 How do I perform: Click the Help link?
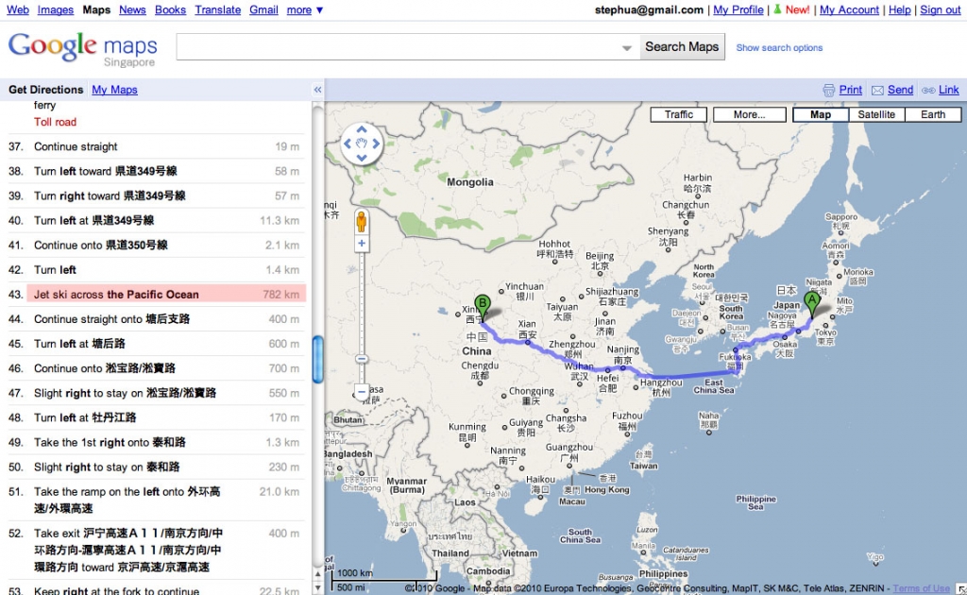click(899, 9)
